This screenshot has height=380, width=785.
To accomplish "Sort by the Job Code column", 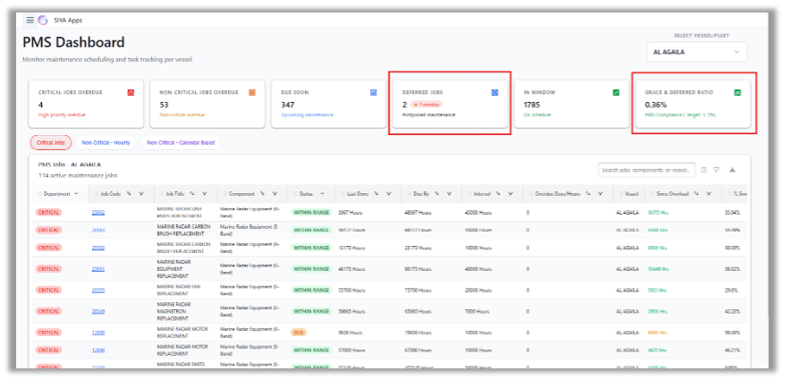I will click(129, 194).
